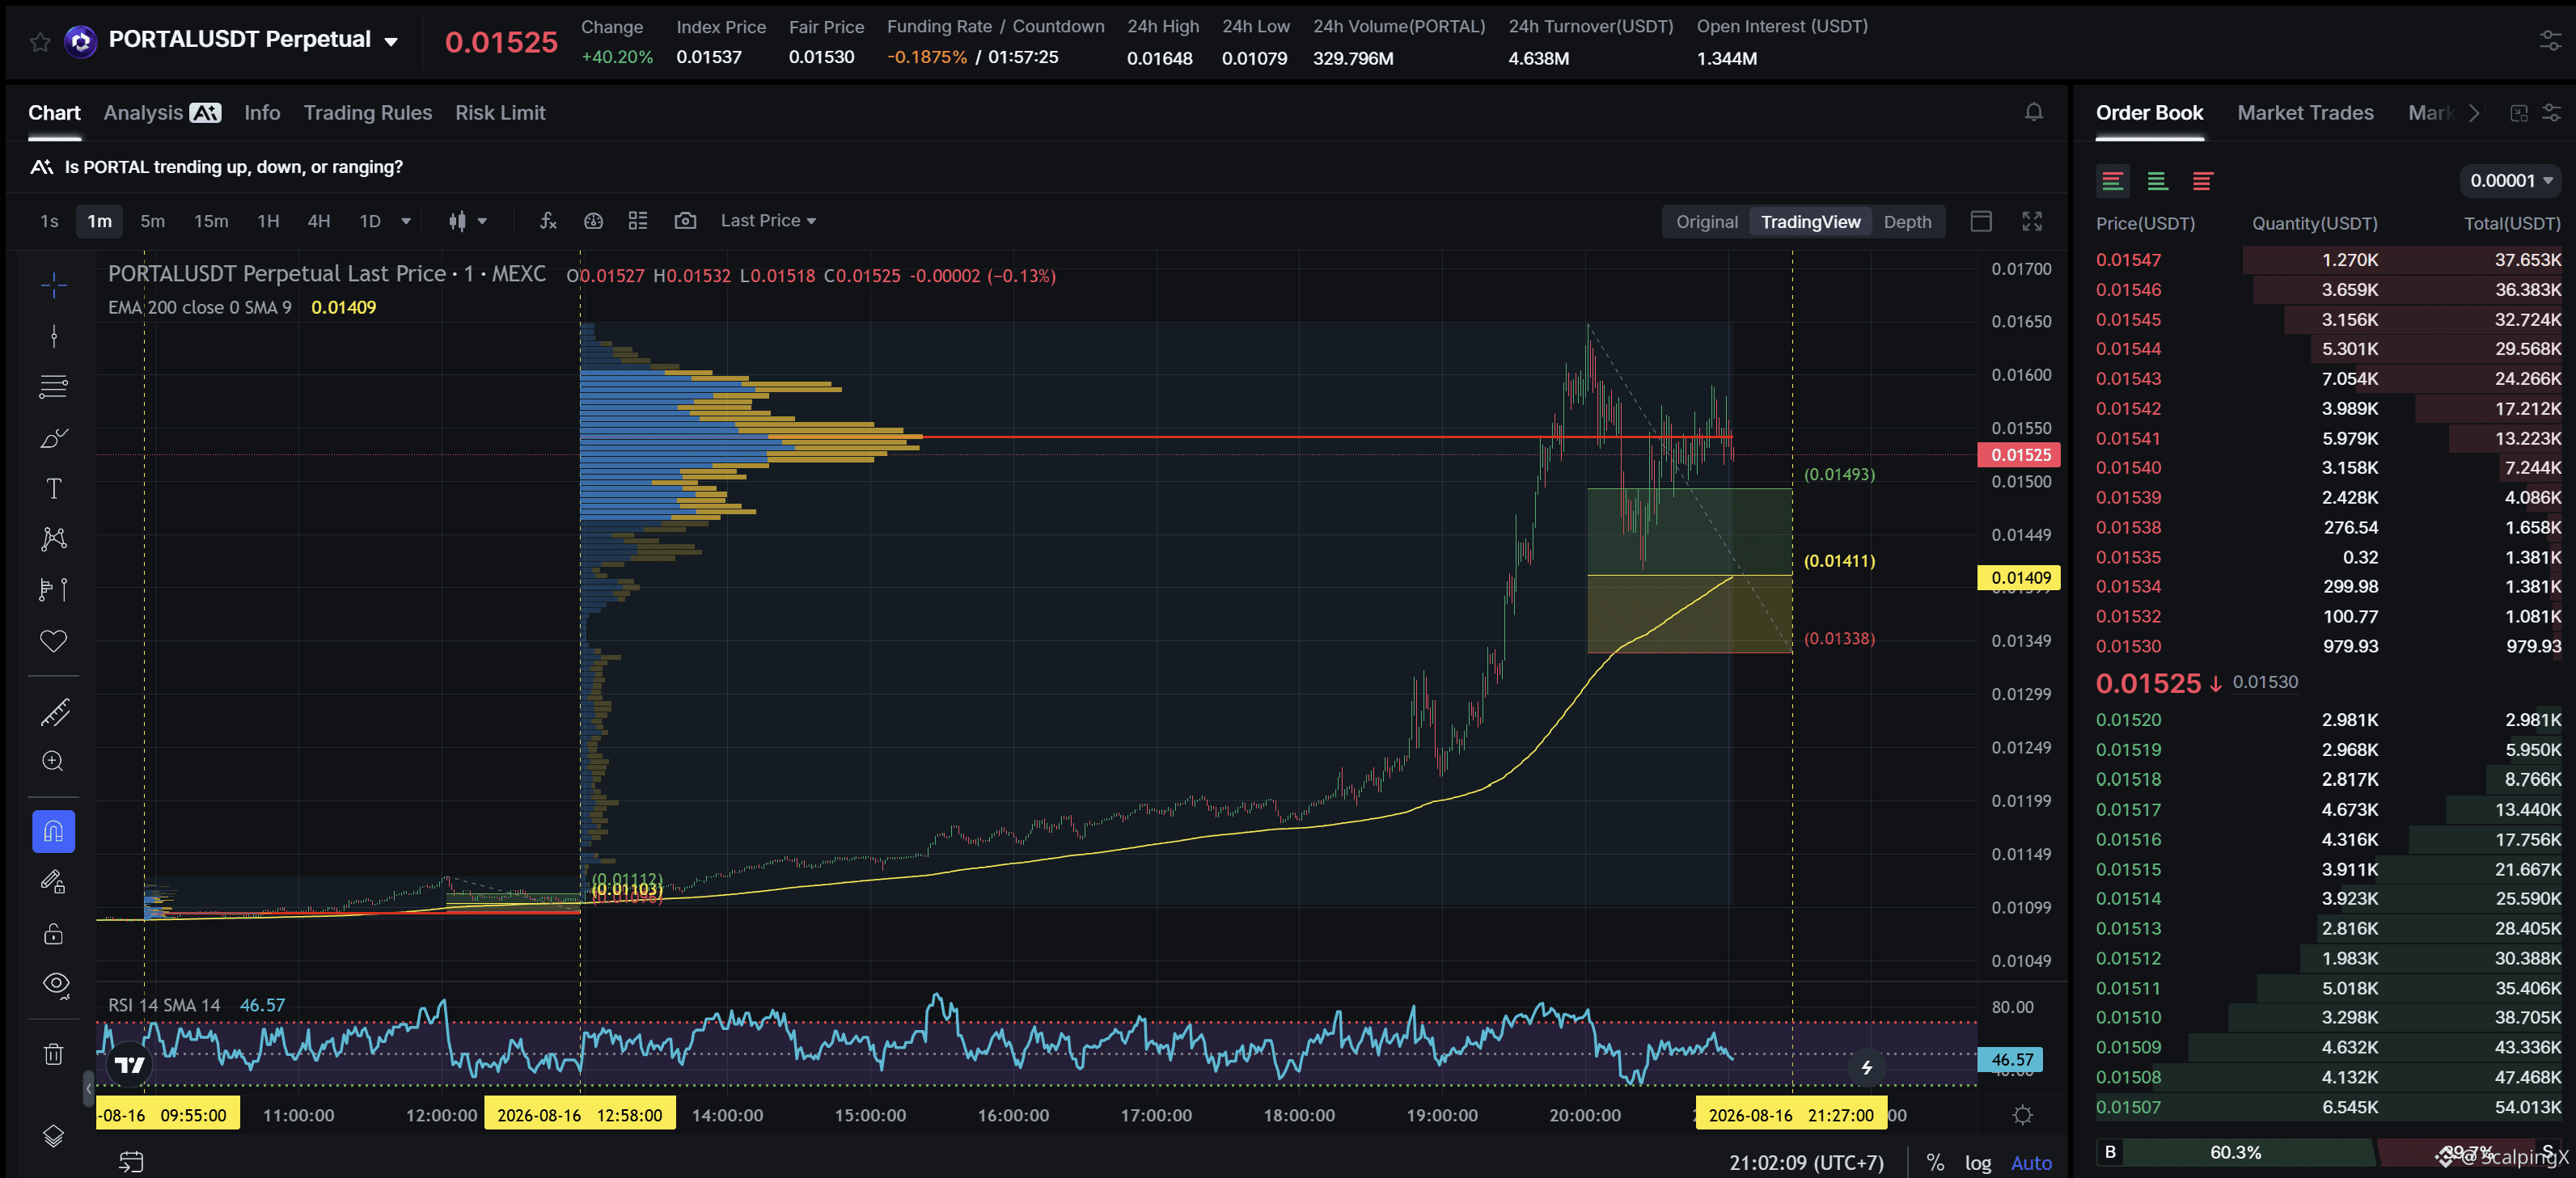Expand more timeframes dropdown arrow
The image size is (2576, 1178).
click(406, 221)
